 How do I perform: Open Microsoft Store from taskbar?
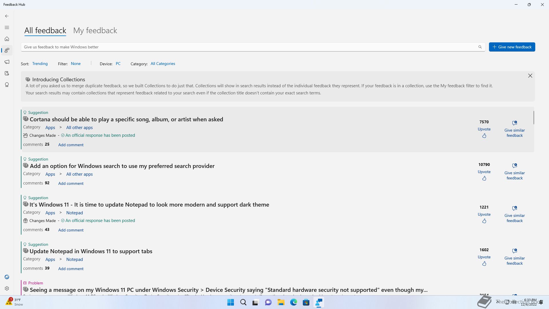pos(306,302)
